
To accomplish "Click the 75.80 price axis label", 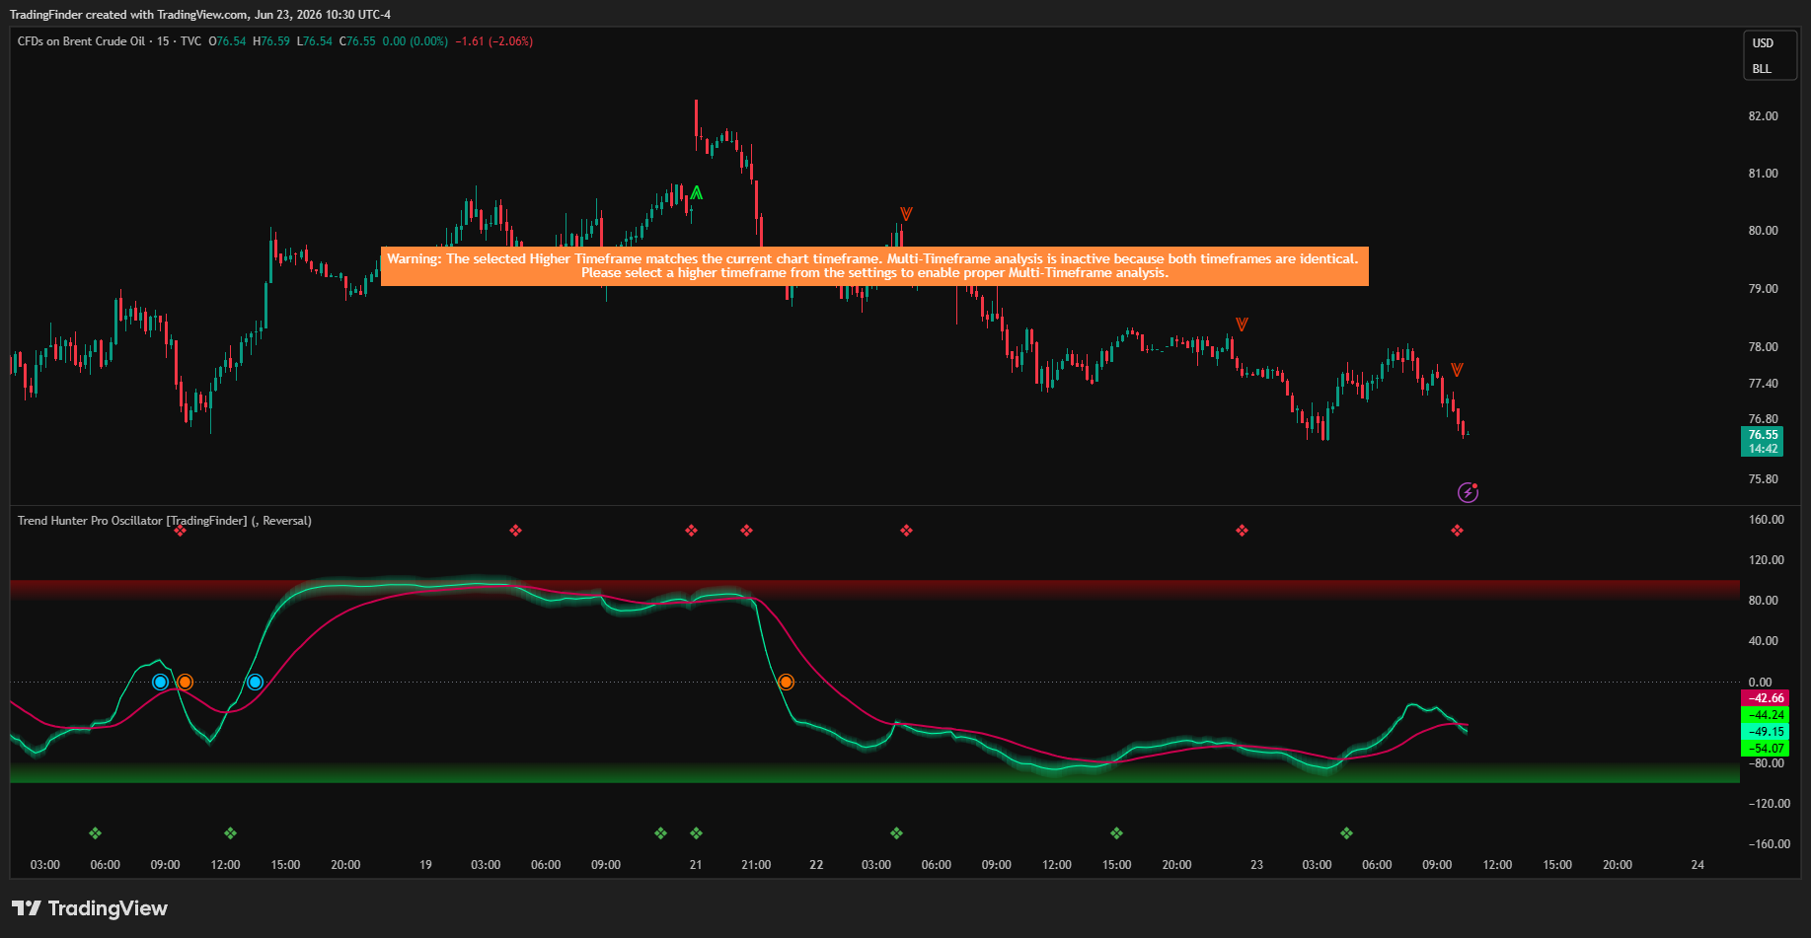I will [x=1763, y=479].
